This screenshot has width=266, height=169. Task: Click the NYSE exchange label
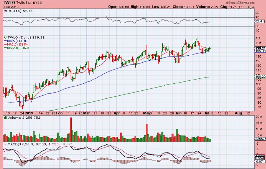pyautogui.click(x=37, y=3)
